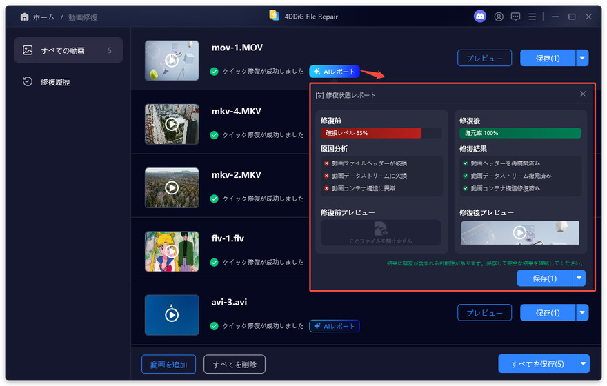Play the mkv-2.MKV thumbnail
This screenshot has width=607, height=386.
[172, 187]
